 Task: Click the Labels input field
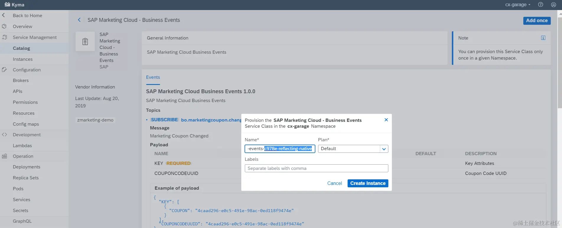[x=316, y=168]
